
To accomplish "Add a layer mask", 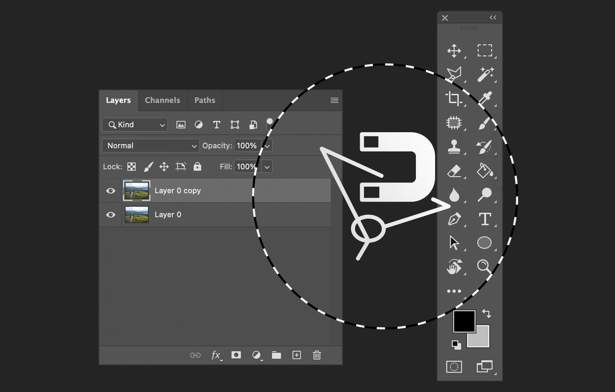I will [236, 355].
